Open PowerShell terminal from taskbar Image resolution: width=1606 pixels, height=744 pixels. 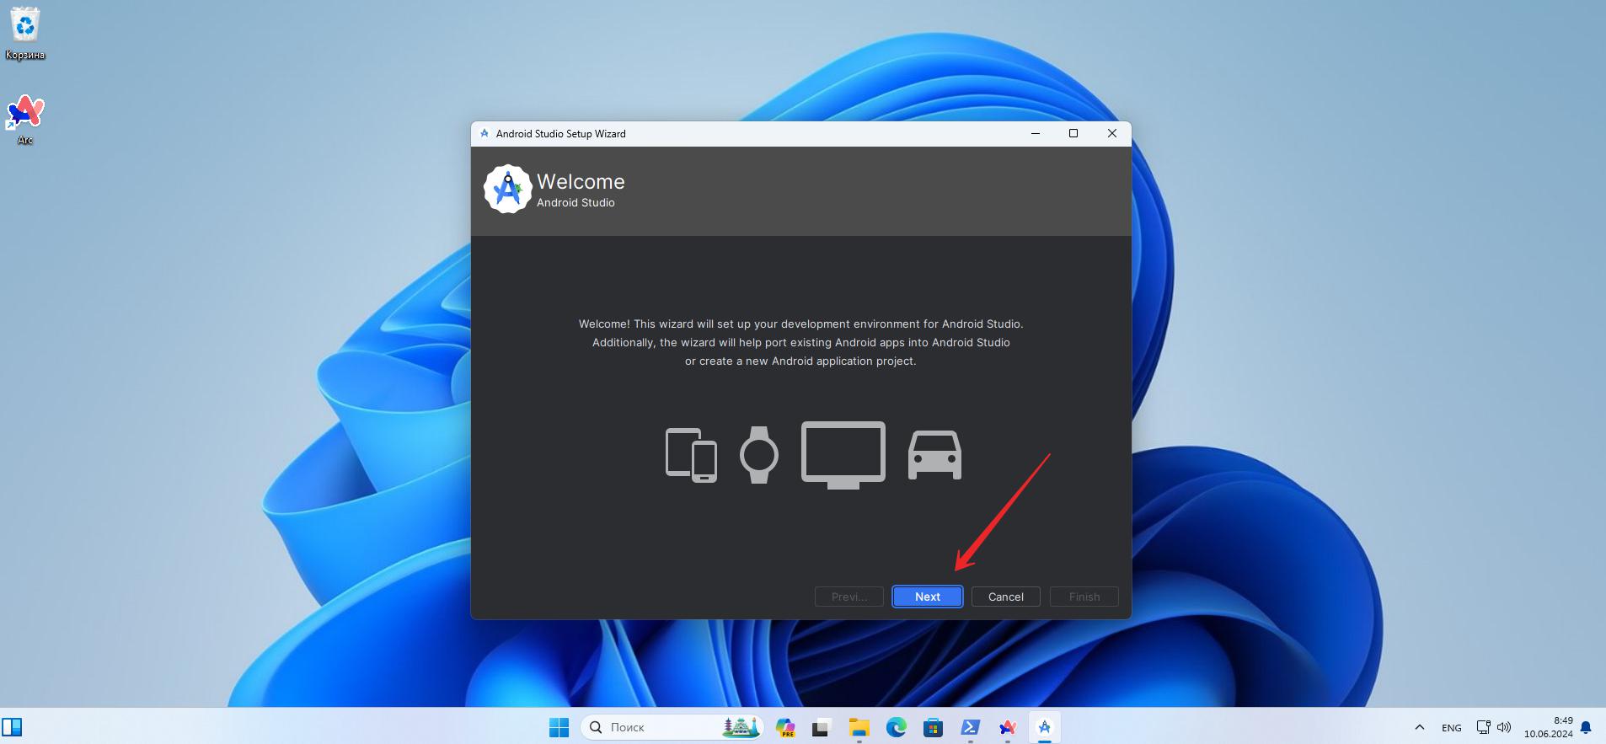click(970, 727)
